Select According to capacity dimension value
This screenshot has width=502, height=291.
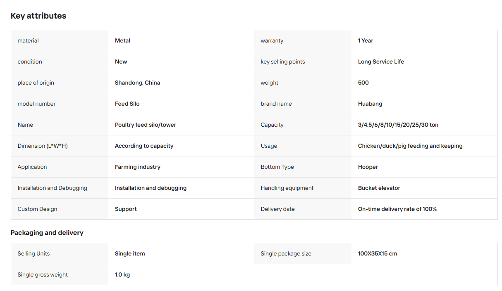tap(144, 146)
